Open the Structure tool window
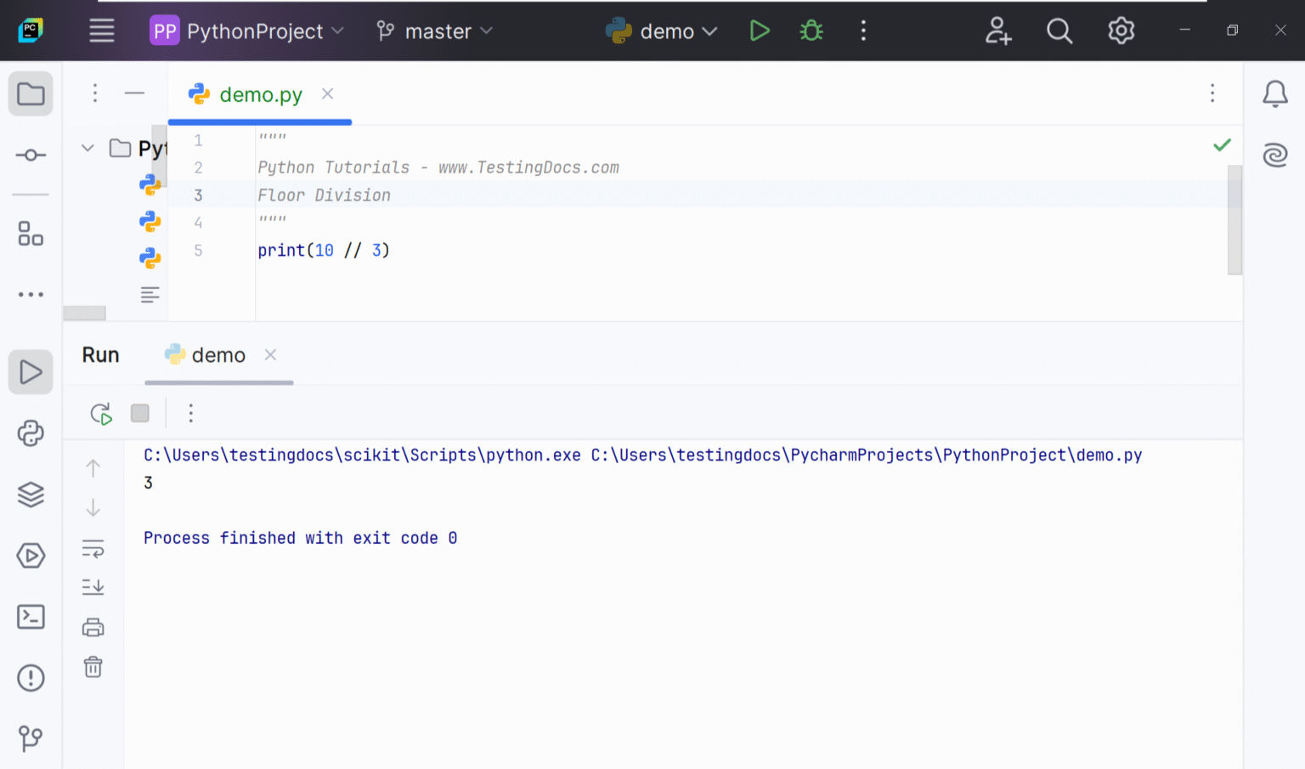This screenshot has width=1305, height=769. [x=31, y=235]
